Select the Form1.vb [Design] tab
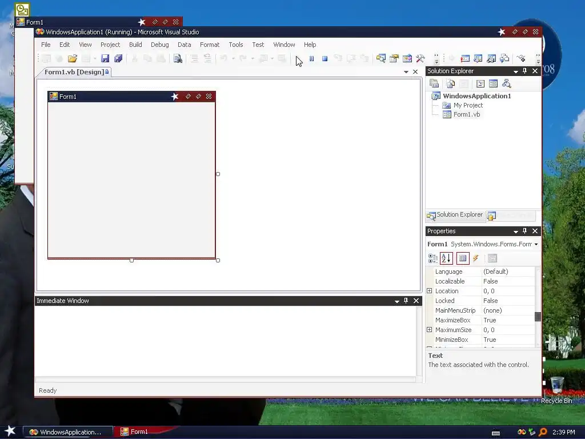 tap(76, 71)
